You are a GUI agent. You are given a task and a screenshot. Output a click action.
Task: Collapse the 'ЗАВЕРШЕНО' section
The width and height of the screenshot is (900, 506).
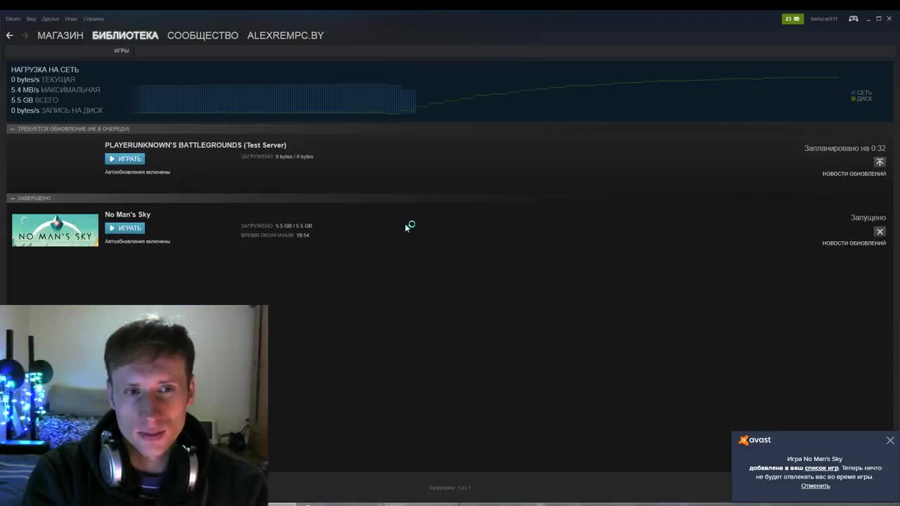tap(12, 198)
